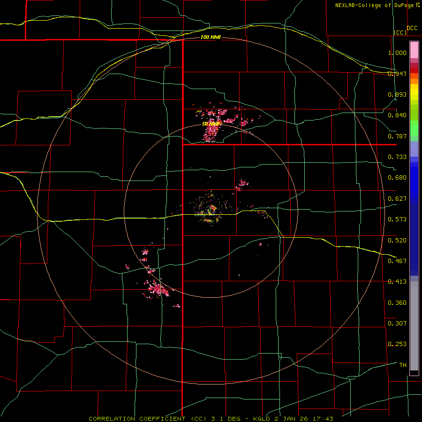422x422 pixels.
Task: Select the 0.733 scale value
Action: [397, 157]
